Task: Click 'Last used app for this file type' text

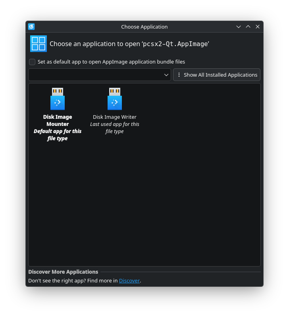Action: tap(115, 128)
